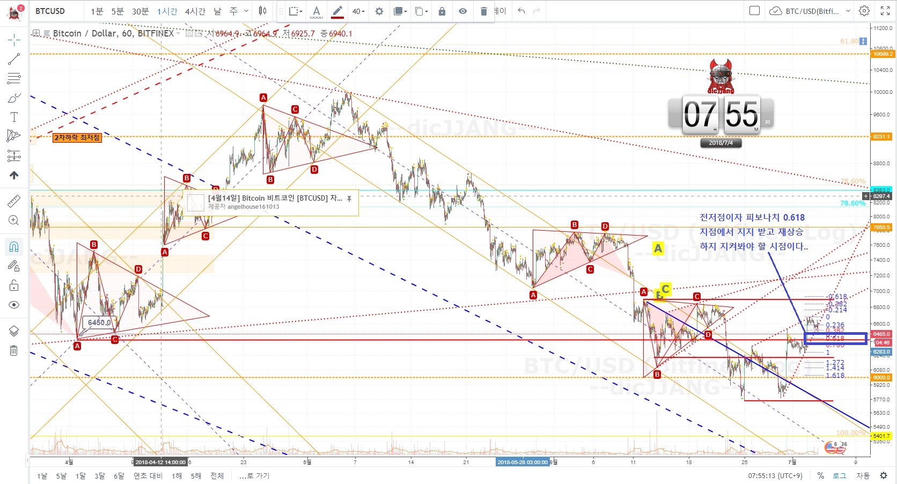This screenshot has height=484, width=897.
Task: Enter fullscreen mode
Action: pos(885,11)
